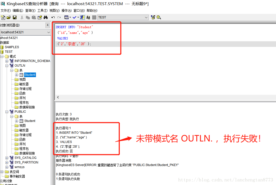
Task: Select 程序包 folder under OUTLN
Action: click(24, 102)
